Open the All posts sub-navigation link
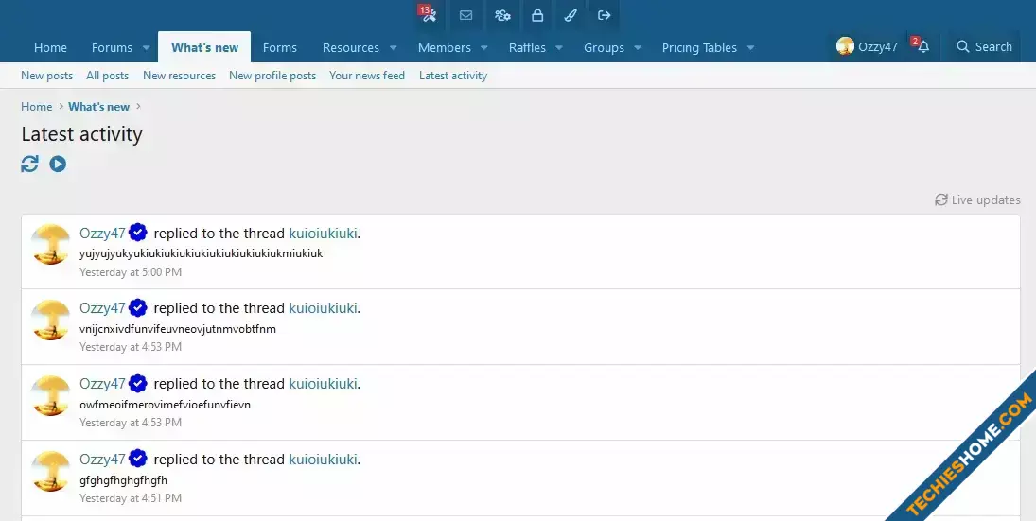Screen dimensions: 1036x521 pyautogui.click(x=108, y=76)
